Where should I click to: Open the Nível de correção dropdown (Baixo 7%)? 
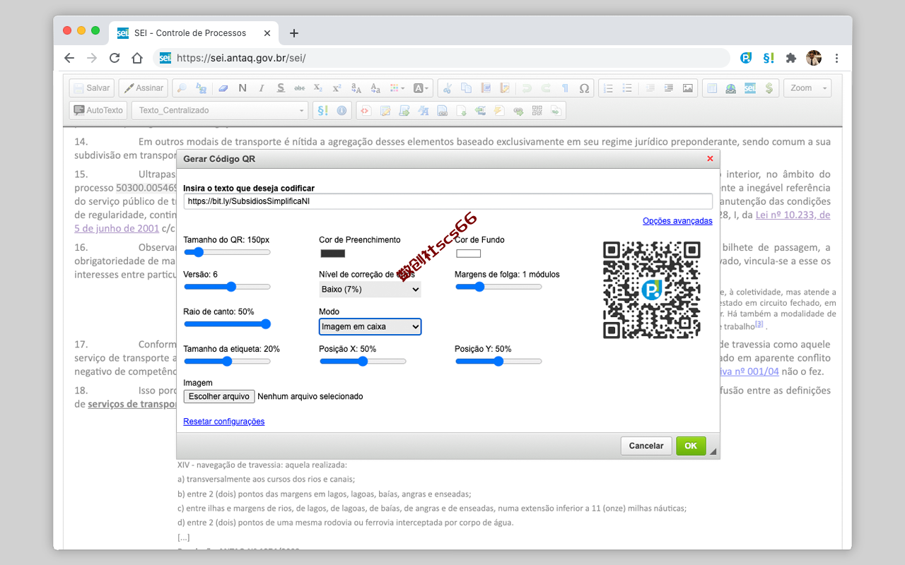point(370,290)
